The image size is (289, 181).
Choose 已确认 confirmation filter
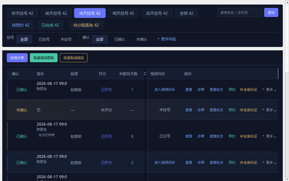click(120, 39)
